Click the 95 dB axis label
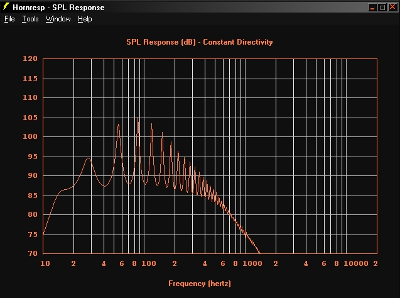The width and height of the screenshot is (400, 298). click(33, 157)
